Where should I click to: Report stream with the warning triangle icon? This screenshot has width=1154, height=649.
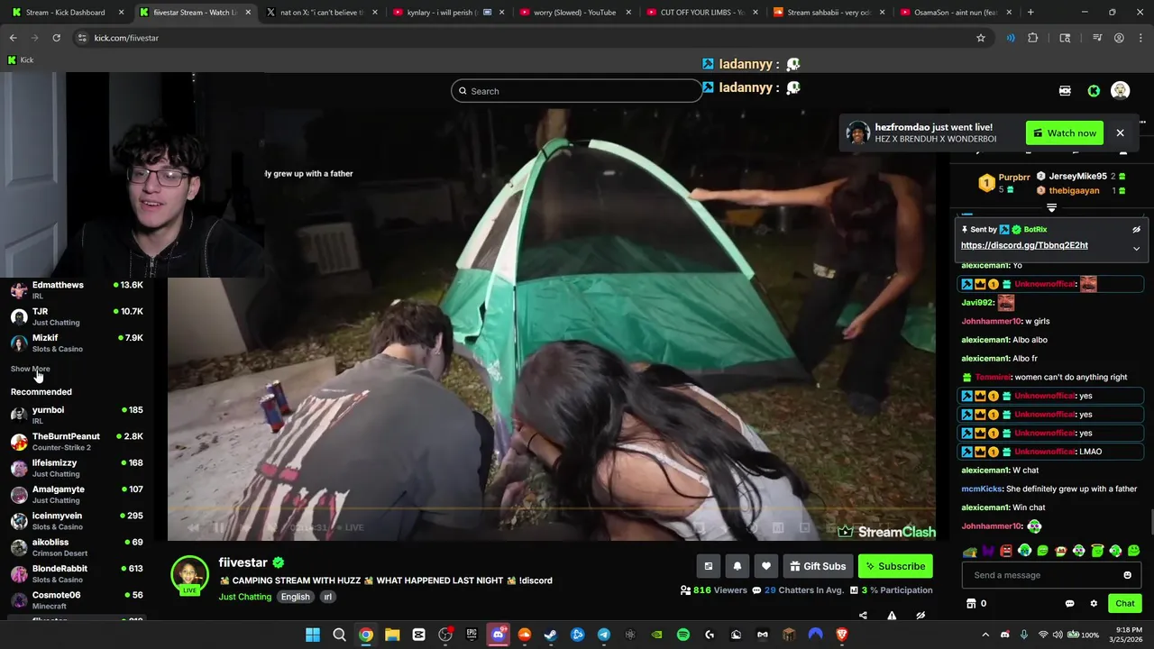892,616
